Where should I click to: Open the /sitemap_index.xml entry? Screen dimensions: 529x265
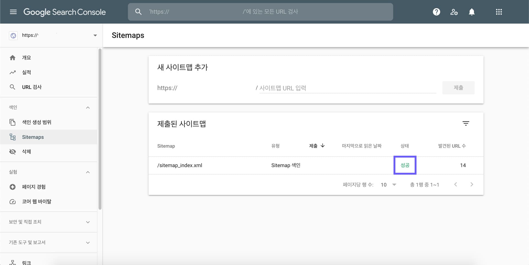[x=180, y=165]
